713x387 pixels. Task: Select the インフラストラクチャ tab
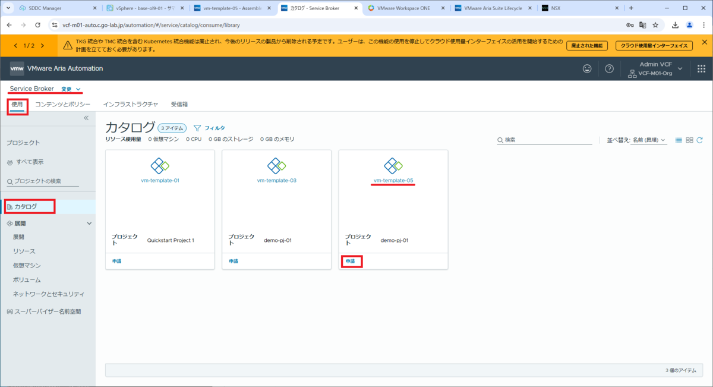point(131,104)
